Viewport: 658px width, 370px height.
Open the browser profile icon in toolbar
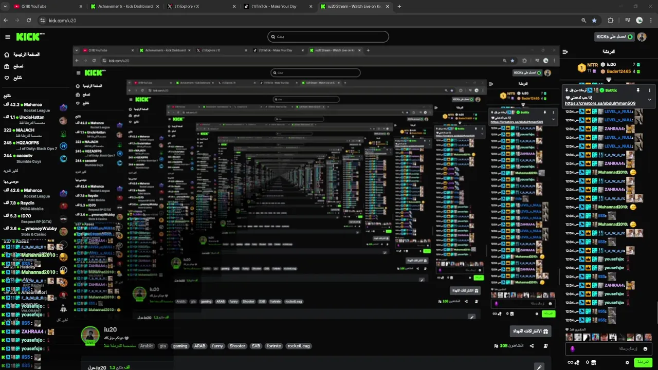[x=639, y=20]
